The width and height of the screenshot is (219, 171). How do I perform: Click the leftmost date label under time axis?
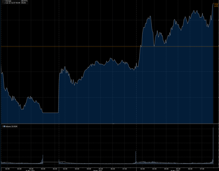(x=31, y=170)
